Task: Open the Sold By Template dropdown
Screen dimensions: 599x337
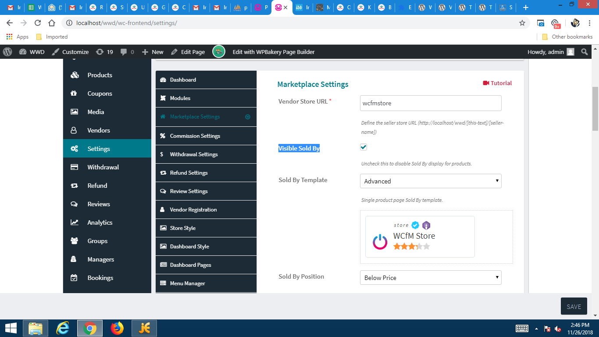Action: [x=431, y=181]
